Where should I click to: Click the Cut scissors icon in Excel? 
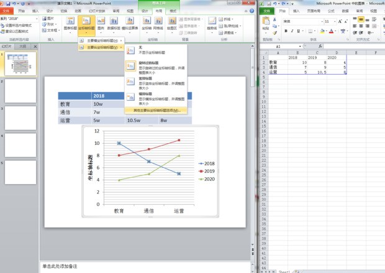274,19
